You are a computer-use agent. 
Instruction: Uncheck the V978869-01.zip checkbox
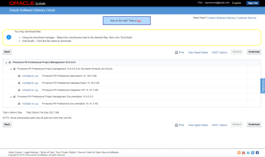point(19,83)
